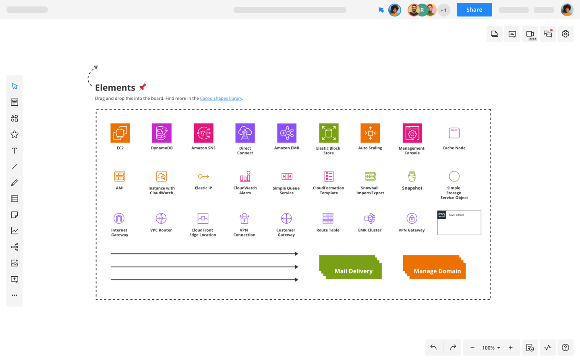The width and height of the screenshot is (580, 362).
Task: Insert a table from the sidebar
Action: tap(14, 199)
